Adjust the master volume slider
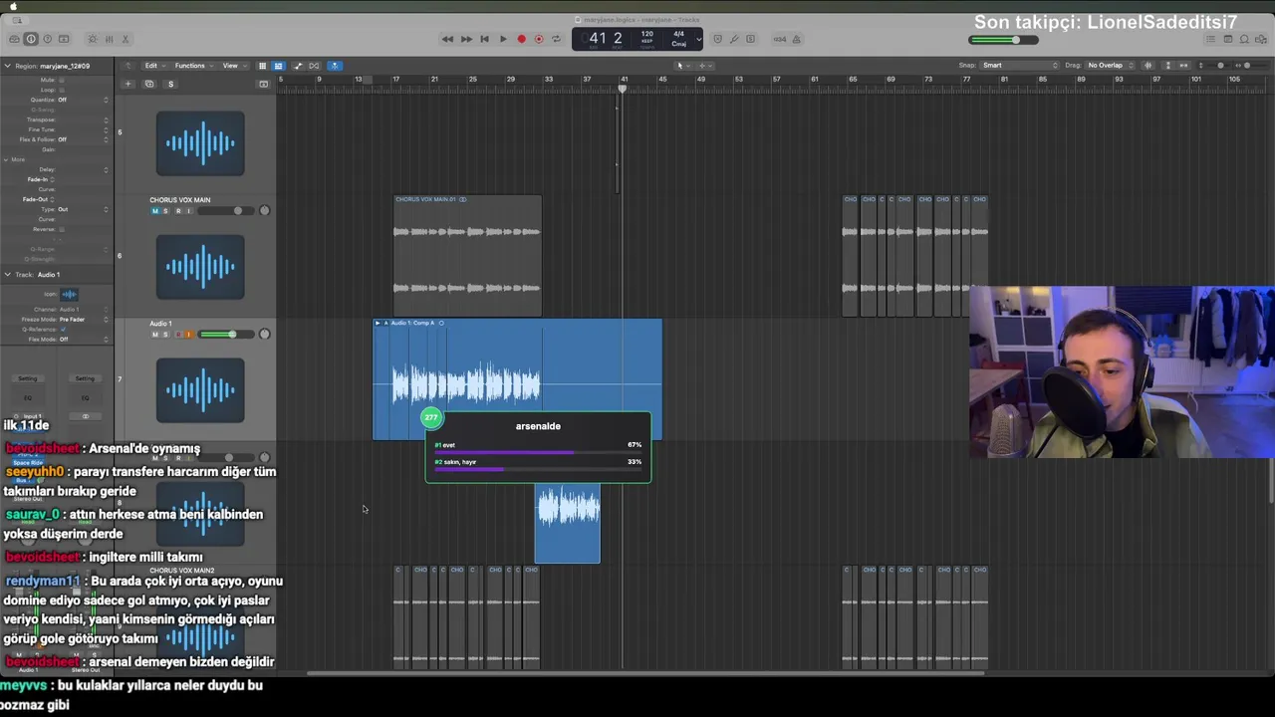 (1004, 40)
